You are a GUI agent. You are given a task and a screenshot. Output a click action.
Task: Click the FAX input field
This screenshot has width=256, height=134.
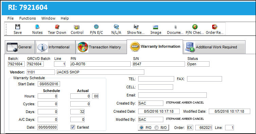point(204,79)
